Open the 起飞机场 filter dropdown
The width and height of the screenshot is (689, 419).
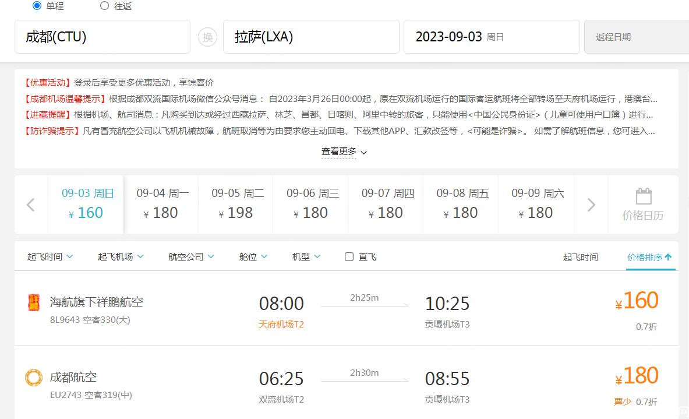(121, 257)
